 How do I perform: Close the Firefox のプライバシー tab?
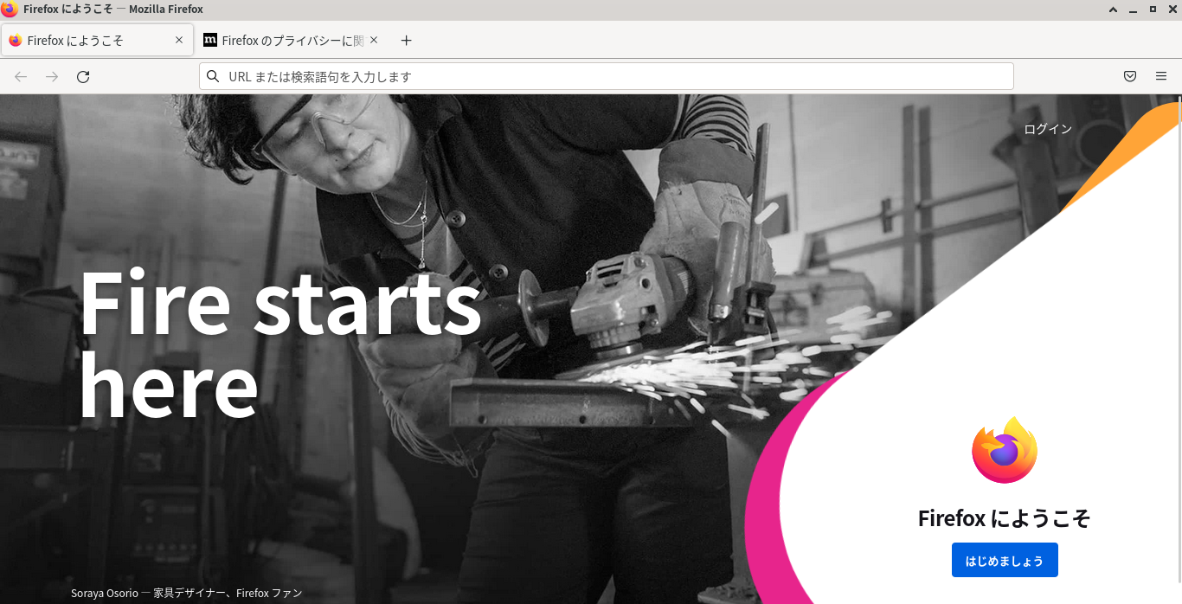coord(374,40)
